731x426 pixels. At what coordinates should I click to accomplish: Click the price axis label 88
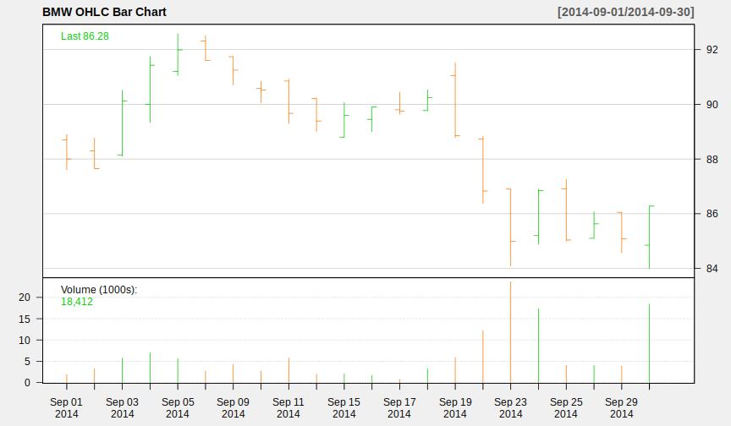(712, 160)
